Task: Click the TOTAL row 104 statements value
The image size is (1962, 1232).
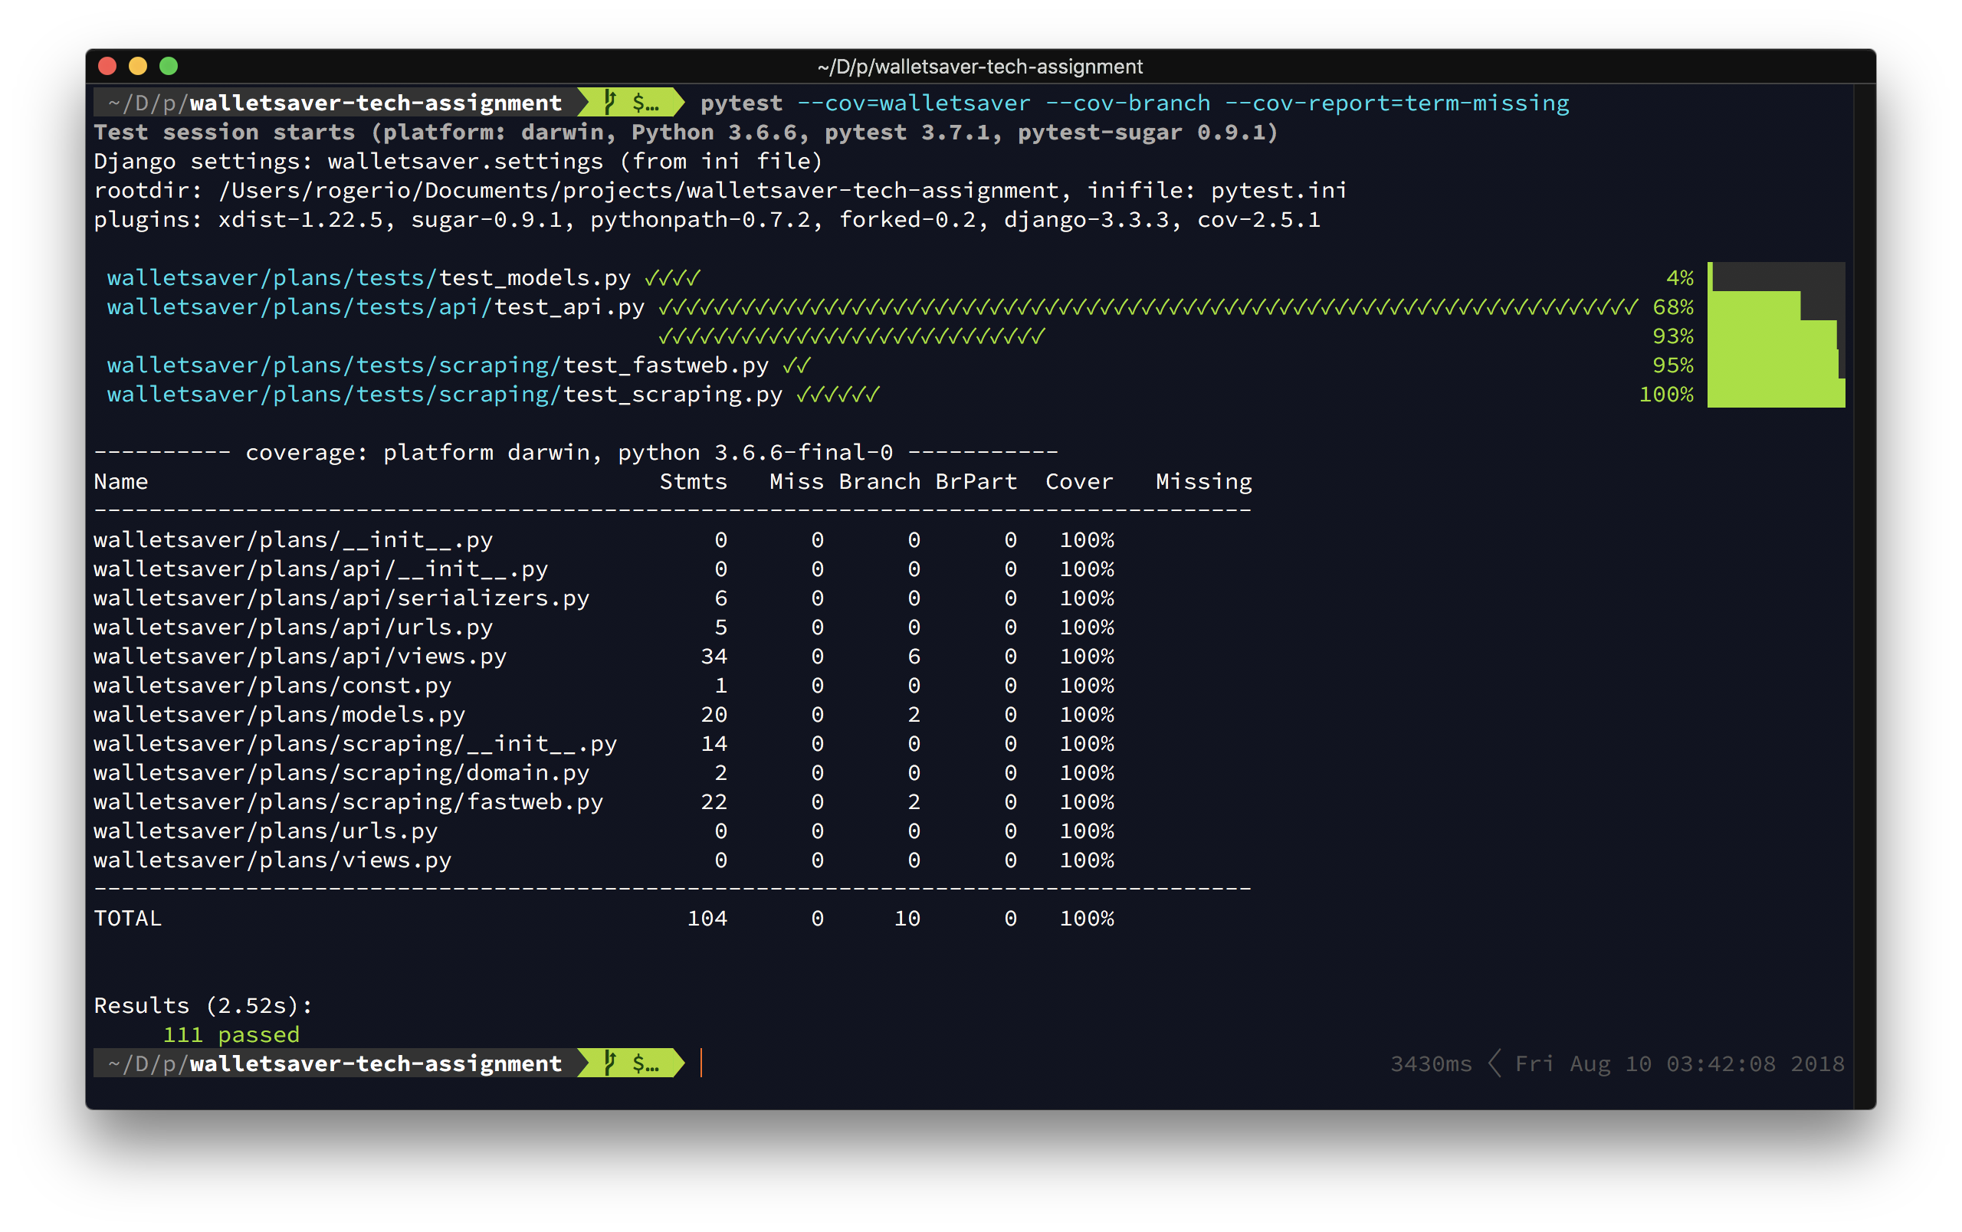Action: pyautogui.click(x=707, y=919)
